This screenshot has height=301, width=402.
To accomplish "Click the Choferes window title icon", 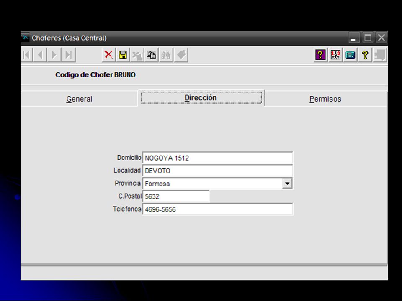I will [x=25, y=38].
